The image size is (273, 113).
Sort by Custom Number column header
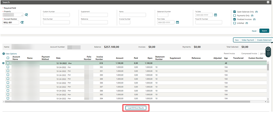pyautogui.click(x=256, y=58)
